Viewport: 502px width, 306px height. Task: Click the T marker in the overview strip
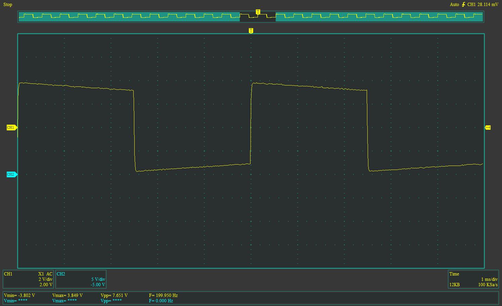point(258,12)
